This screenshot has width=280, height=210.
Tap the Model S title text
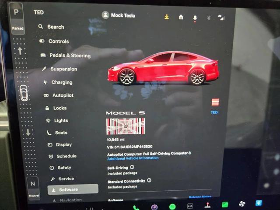[x=126, y=113]
